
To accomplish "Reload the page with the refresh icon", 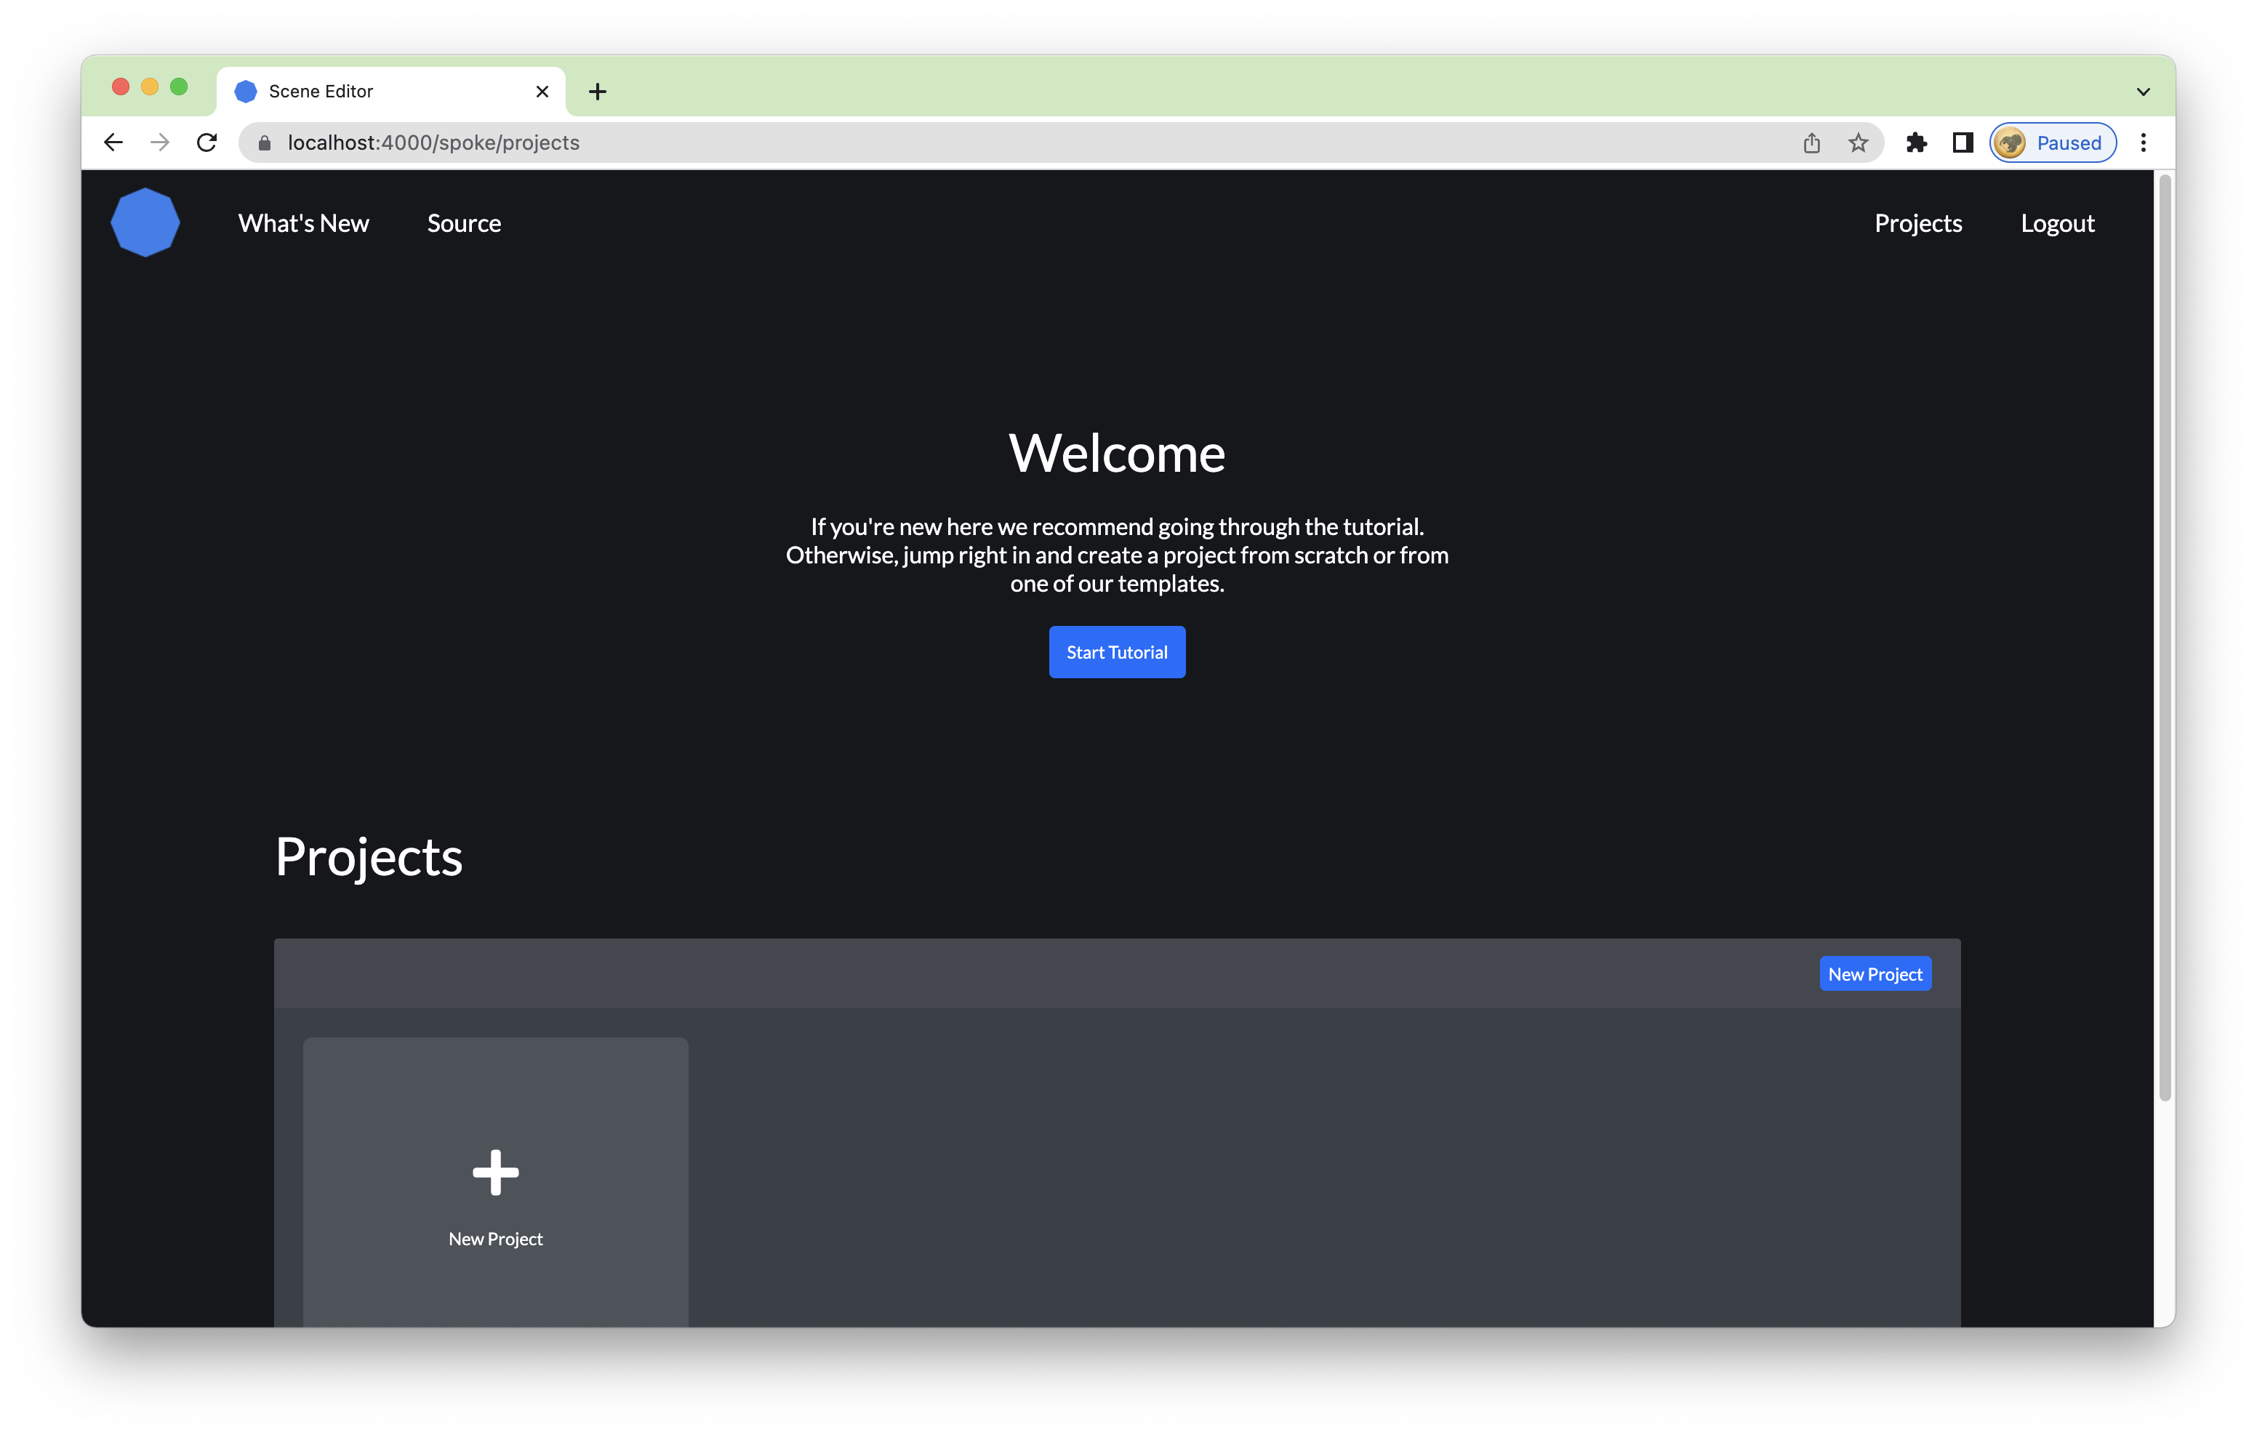I will (207, 142).
